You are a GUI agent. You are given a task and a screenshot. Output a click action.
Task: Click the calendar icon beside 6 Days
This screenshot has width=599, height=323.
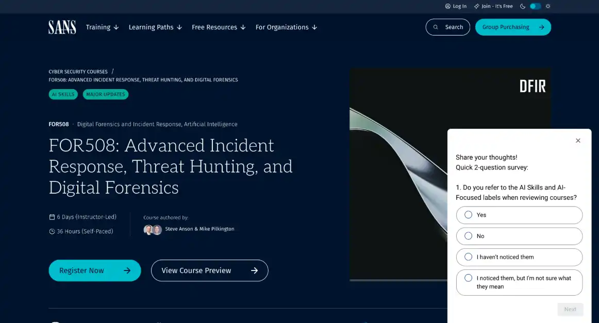click(52, 217)
